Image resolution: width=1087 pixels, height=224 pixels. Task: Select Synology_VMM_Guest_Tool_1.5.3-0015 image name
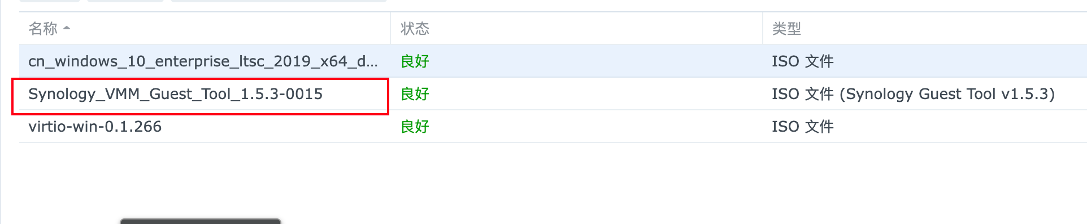[175, 93]
